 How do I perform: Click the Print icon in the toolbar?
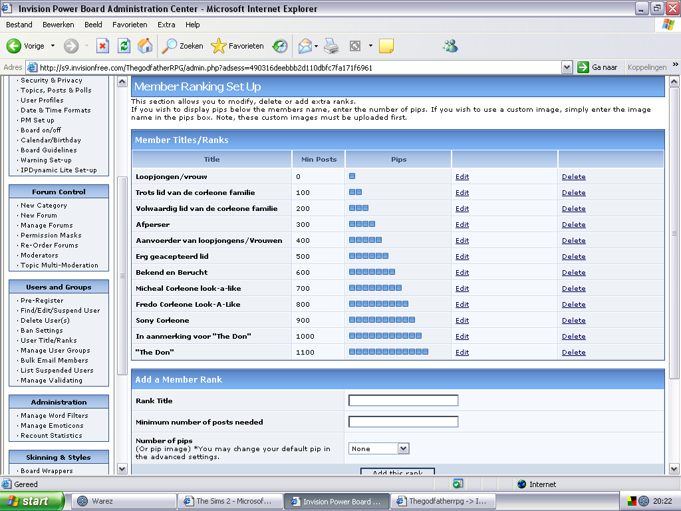coord(330,46)
